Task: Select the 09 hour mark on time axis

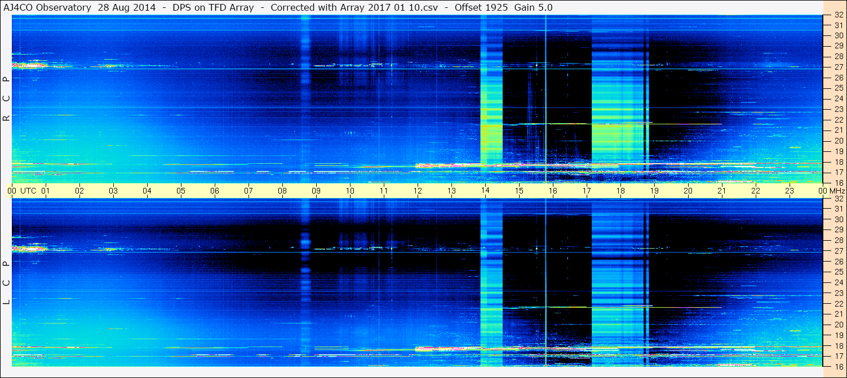Action: (316, 191)
